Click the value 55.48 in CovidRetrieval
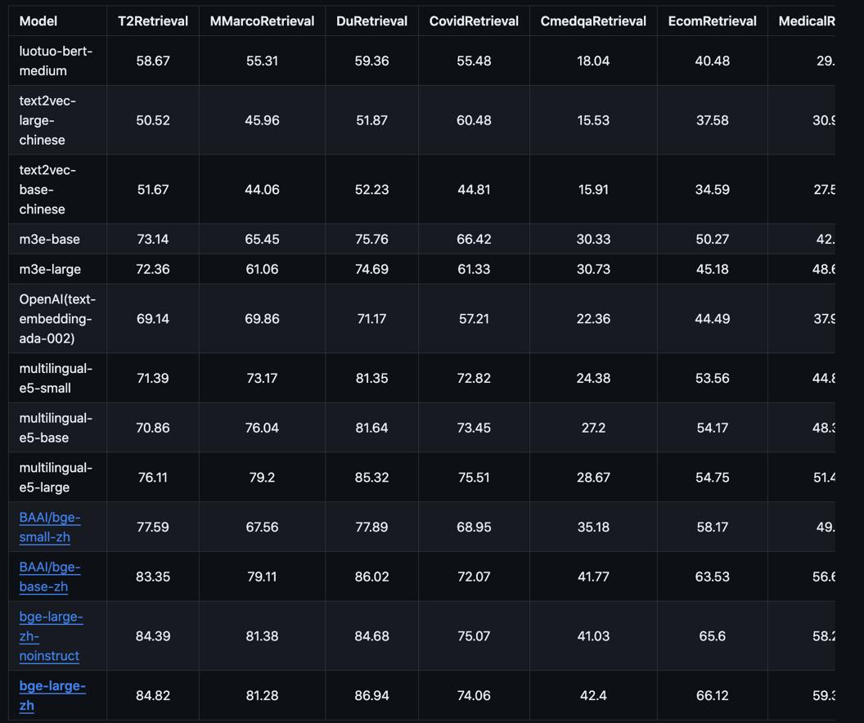This screenshot has width=864, height=723. click(474, 61)
